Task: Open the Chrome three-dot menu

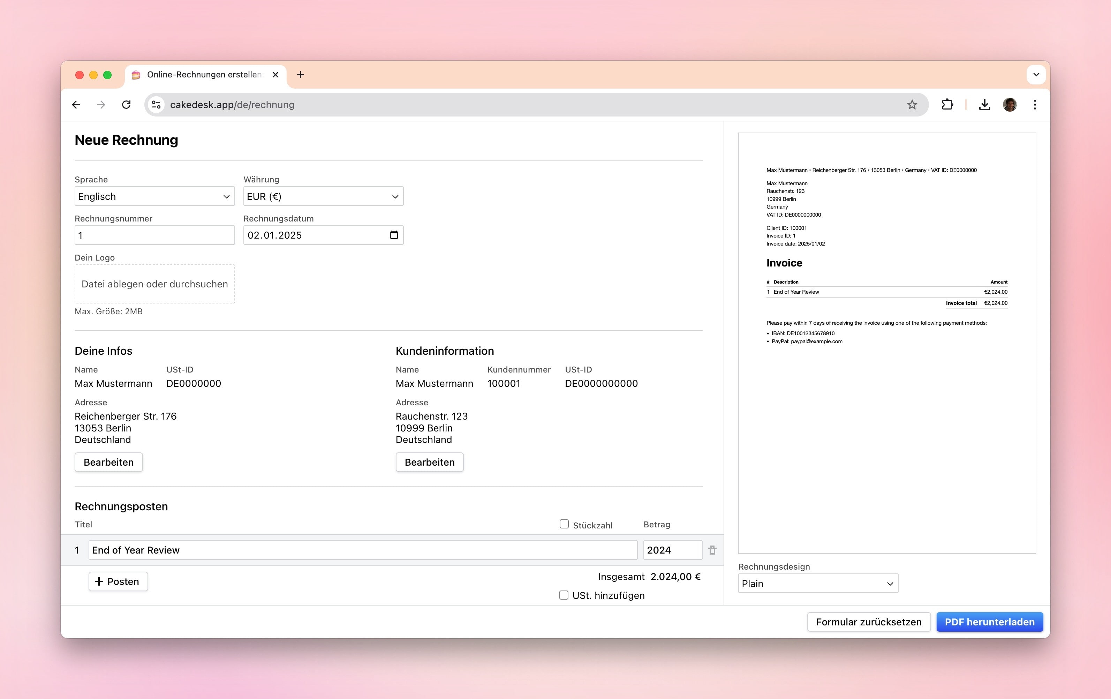Action: (1035, 105)
